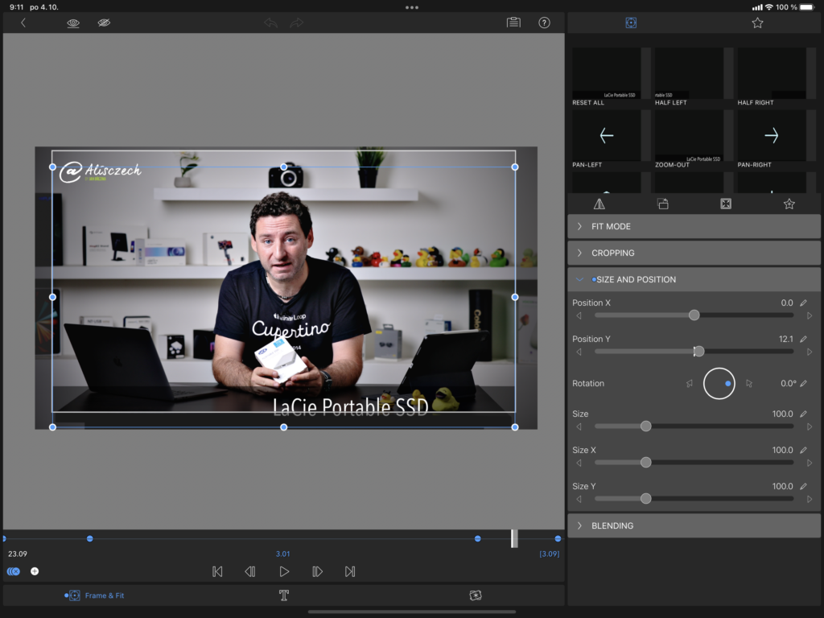Rotate clockwise with right rotation arrow
This screenshot has width=824, height=618.
point(749,384)
